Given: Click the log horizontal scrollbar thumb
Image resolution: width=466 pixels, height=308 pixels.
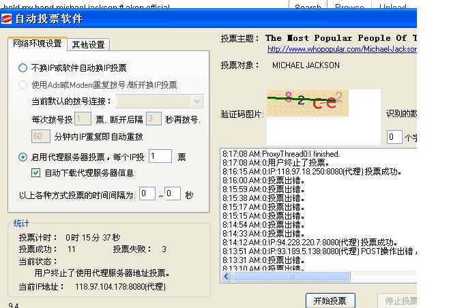Looking at the screenshot, I should click(x=291, y=277).
